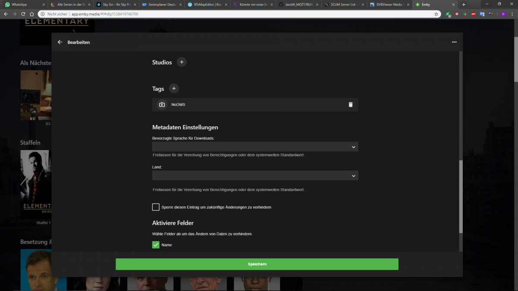The image size is (518, 291).
Task: Click the Als Nächstes episode thumbnail
Action: (36, 95)
